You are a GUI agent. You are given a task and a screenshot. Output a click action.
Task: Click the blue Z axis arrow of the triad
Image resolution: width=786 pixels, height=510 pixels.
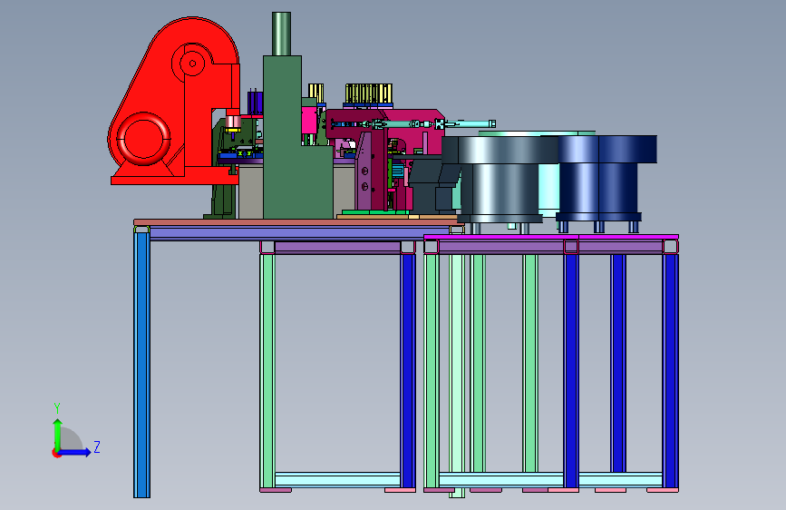coord(74,452)
